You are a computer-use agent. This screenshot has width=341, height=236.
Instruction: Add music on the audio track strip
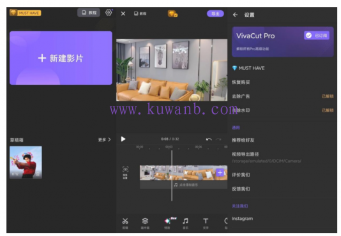click(183, 185)
